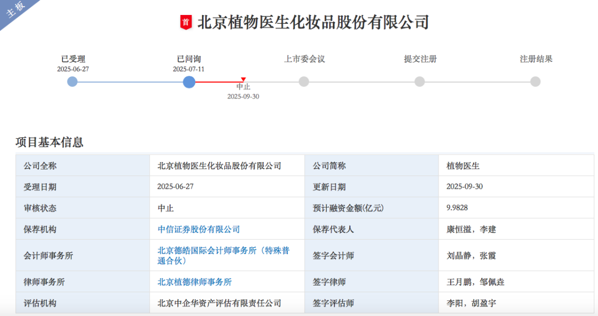The image size is (598, 316).
Task: Click the red 中止 triangle marker on timeline
Action: pos(243,80)
